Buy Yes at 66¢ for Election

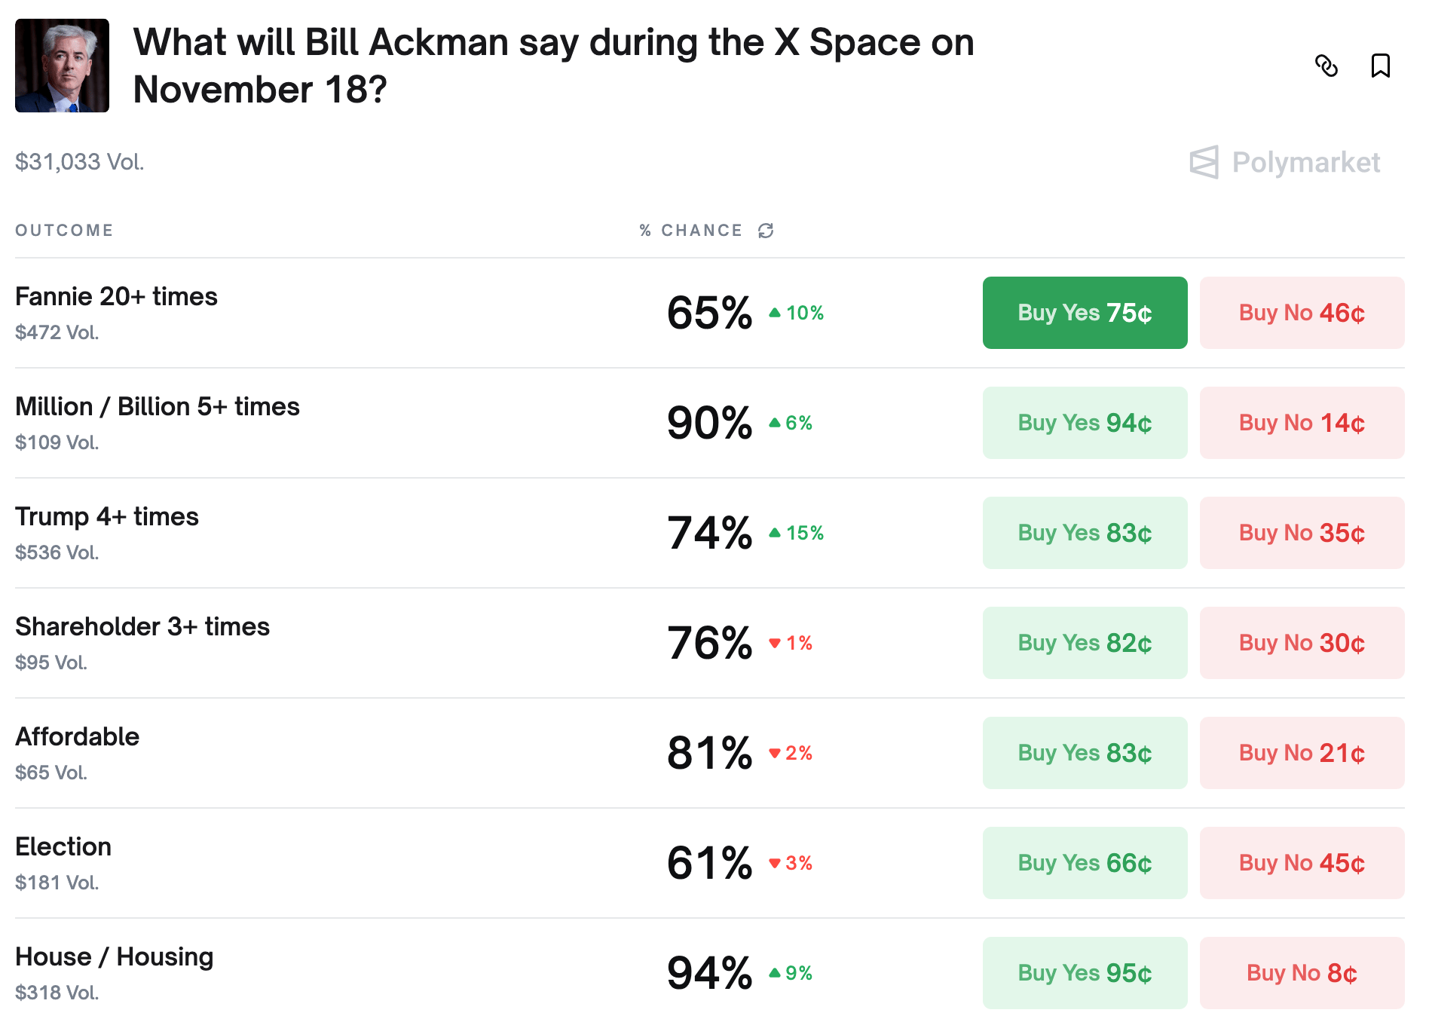(1085, 863)
